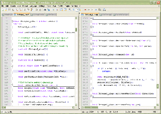Image resolution: width=161 pixels, height=114 pixels.
Task: Click the run macro multiple times icon
Action: [x=96, y=10]
